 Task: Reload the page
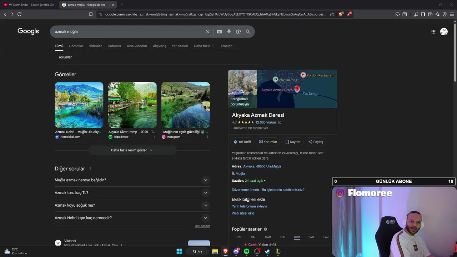pyautogui.click(x=19, y=14)
